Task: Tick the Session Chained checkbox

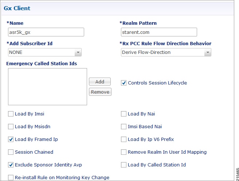Action: click(x=11, y=152)
